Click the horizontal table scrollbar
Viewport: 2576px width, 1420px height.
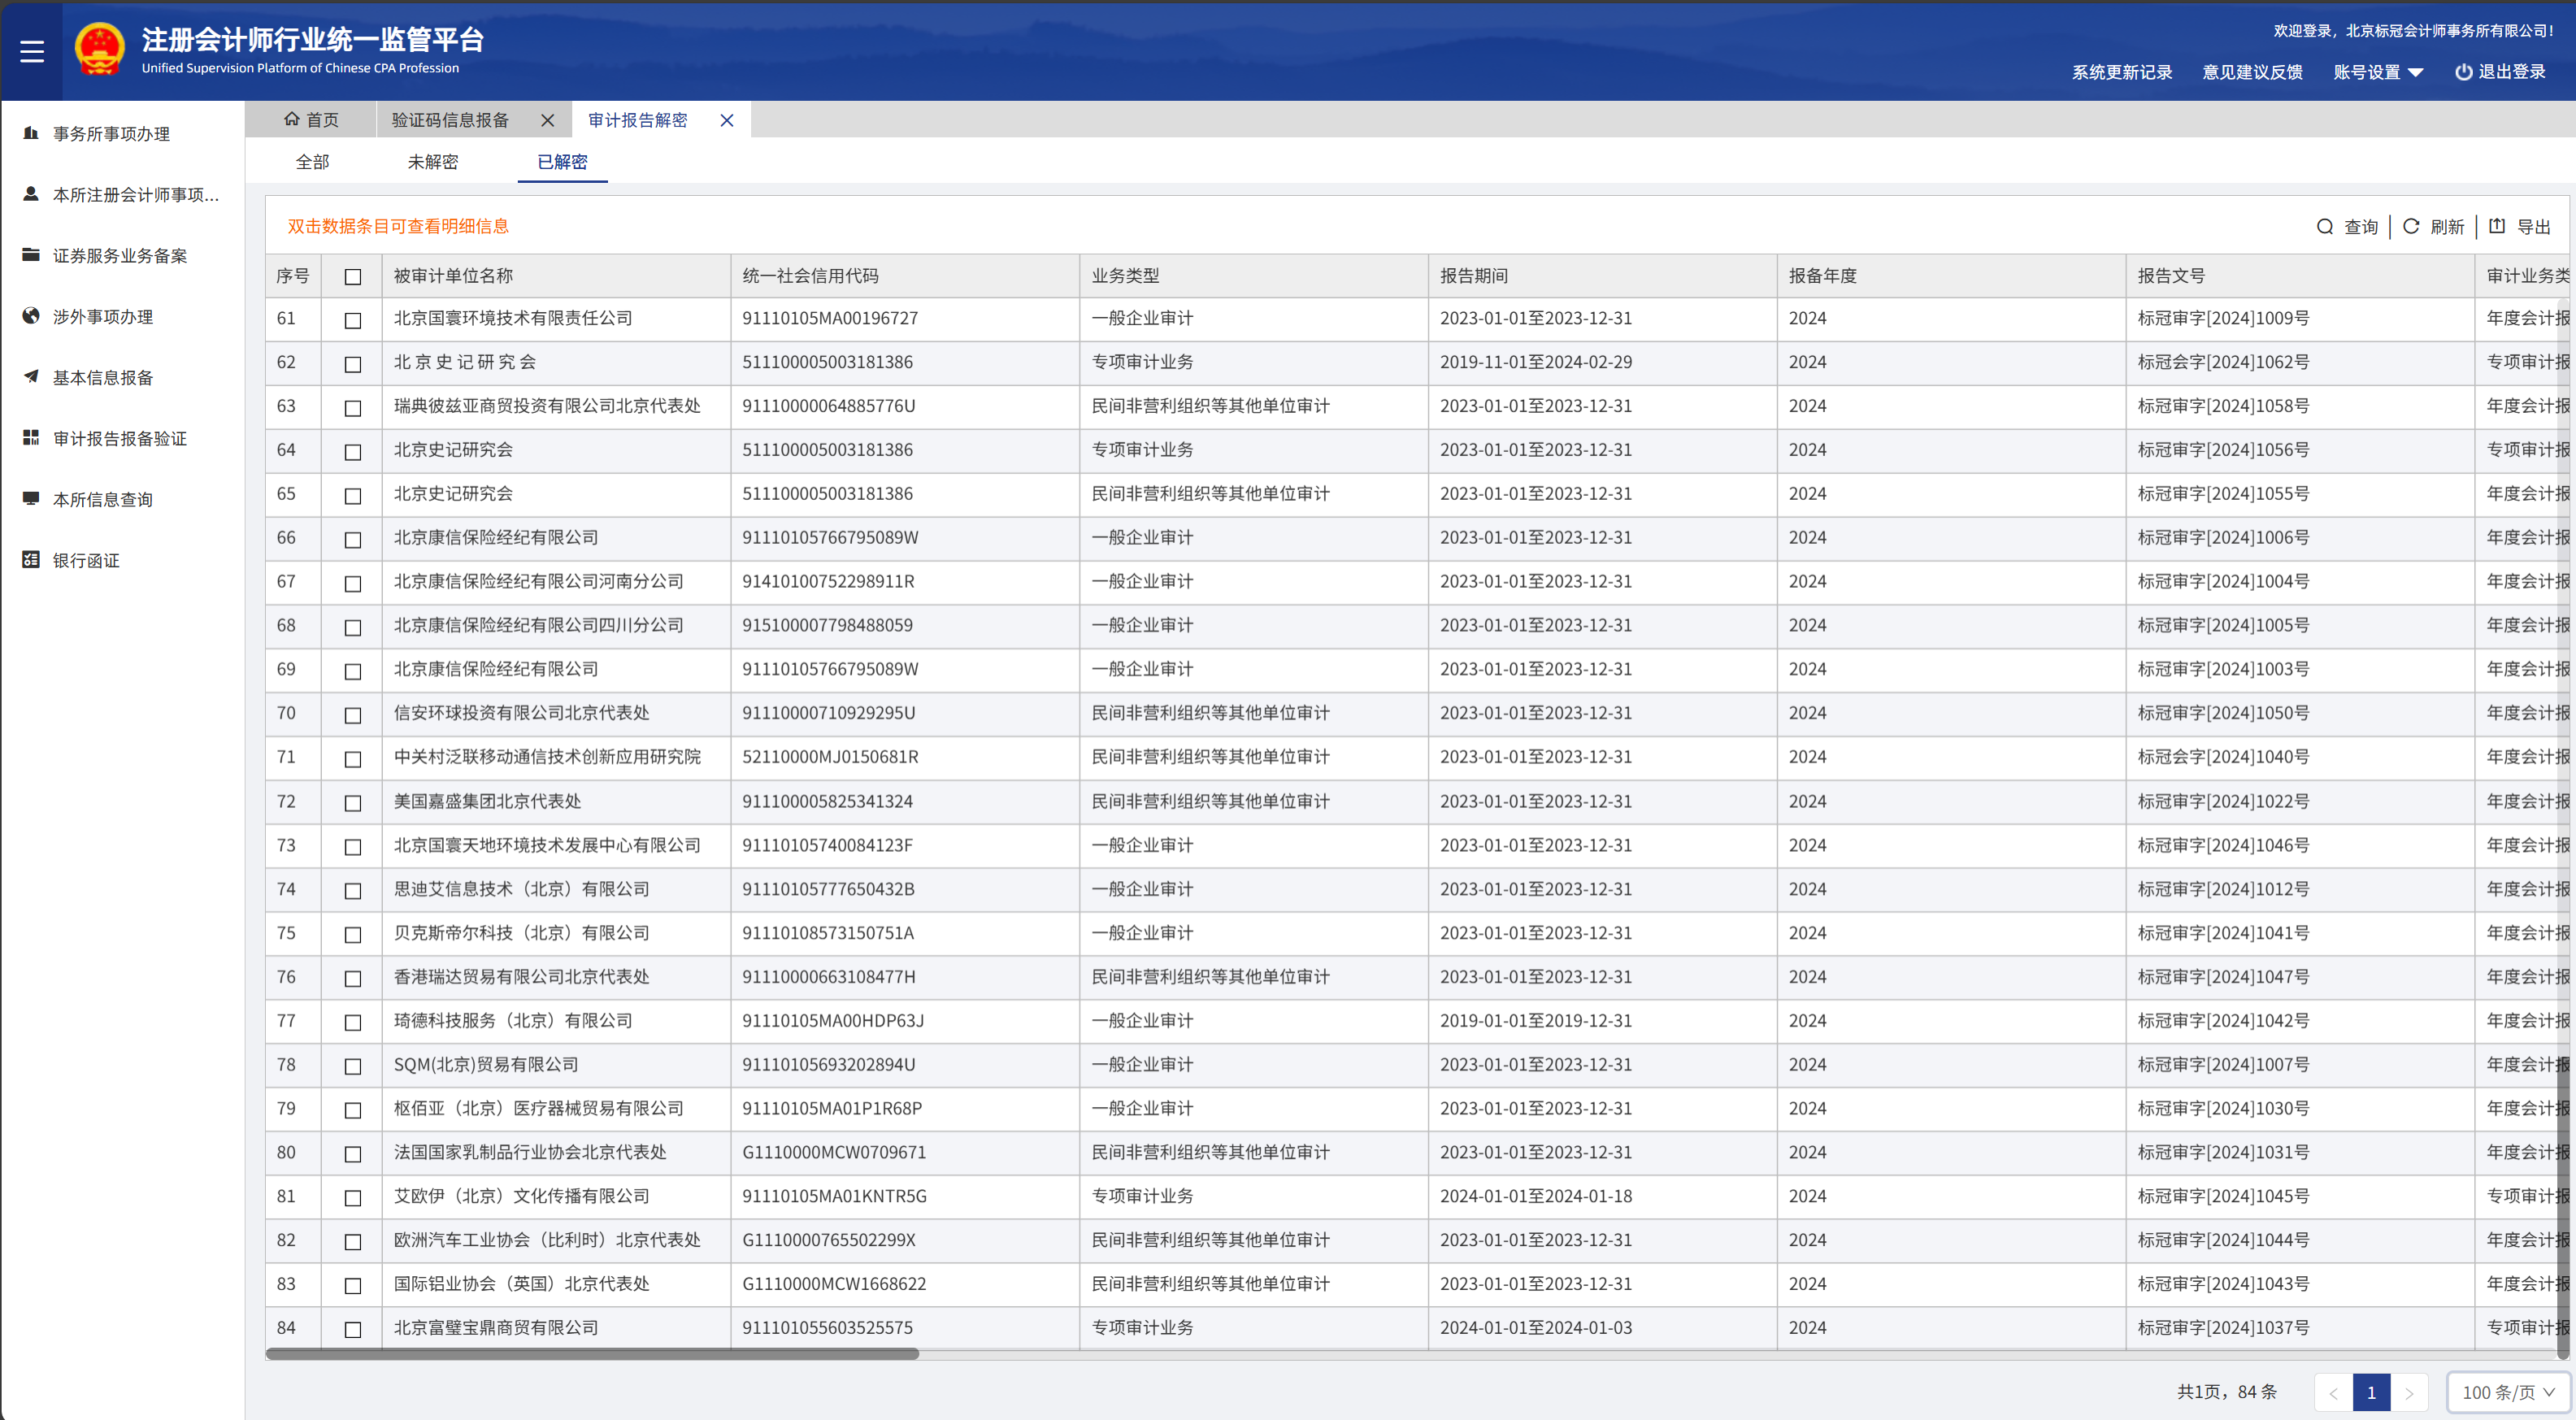[592, 1354]
